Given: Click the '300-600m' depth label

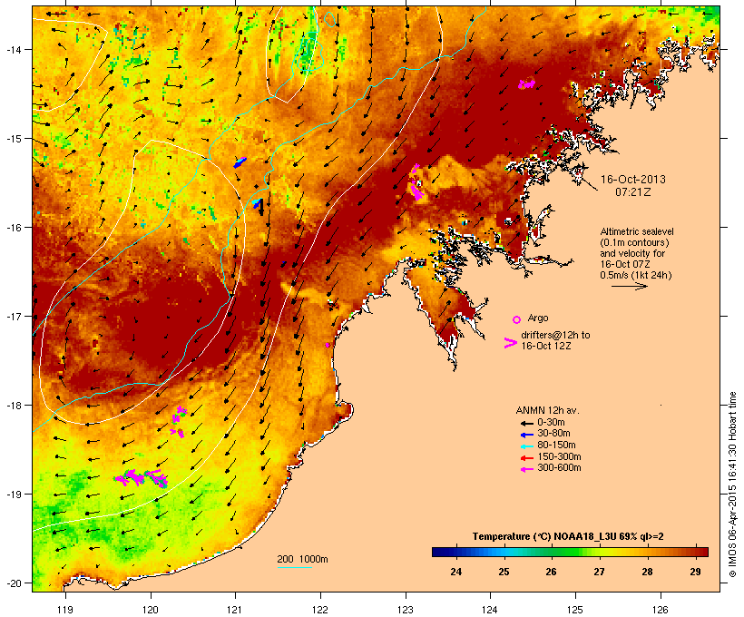Looking at the screenshot, I should 559,468.
